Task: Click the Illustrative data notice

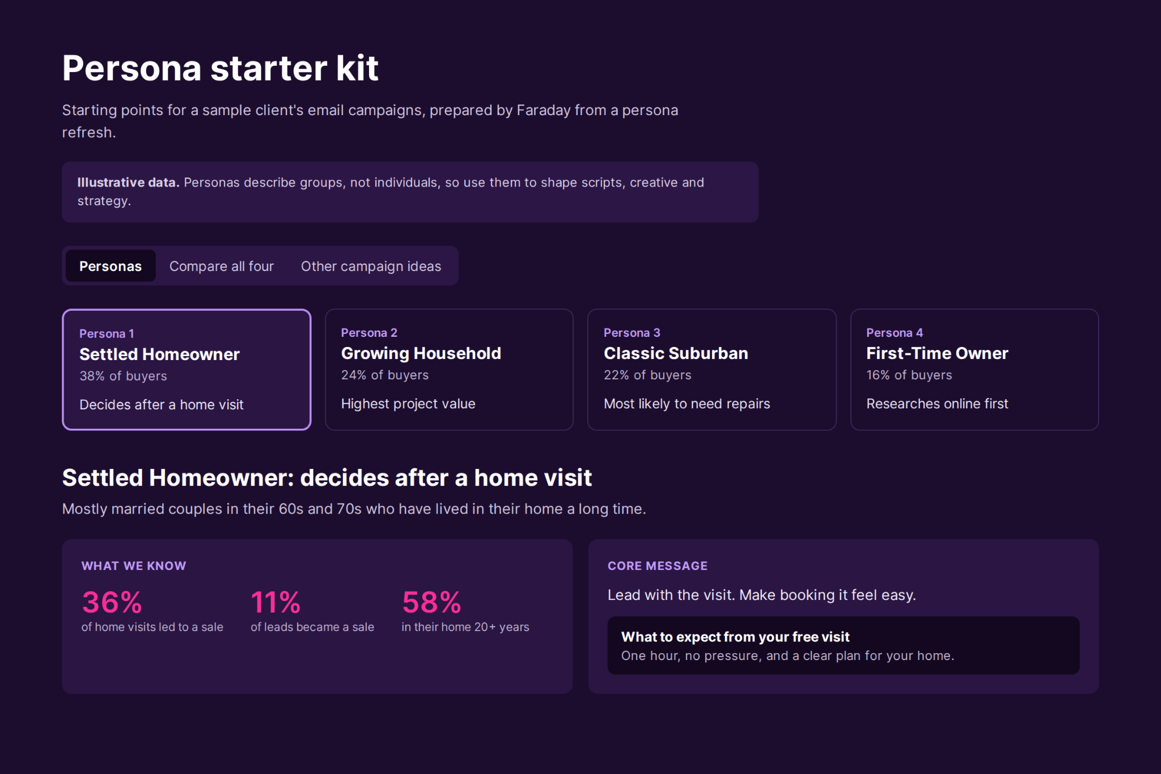Action: [x=410, y=192]
